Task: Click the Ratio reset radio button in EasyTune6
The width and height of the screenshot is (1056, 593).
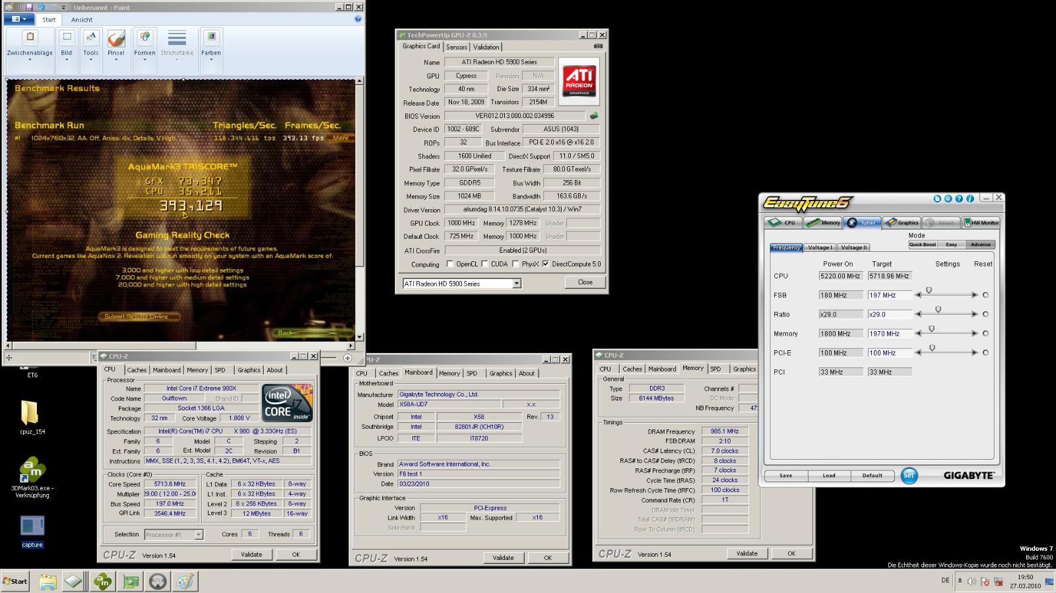Action: coord(985,314)
